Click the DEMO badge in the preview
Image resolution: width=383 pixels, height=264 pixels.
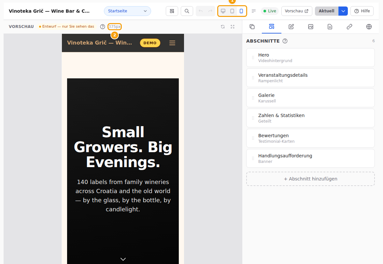pos(150,43)
